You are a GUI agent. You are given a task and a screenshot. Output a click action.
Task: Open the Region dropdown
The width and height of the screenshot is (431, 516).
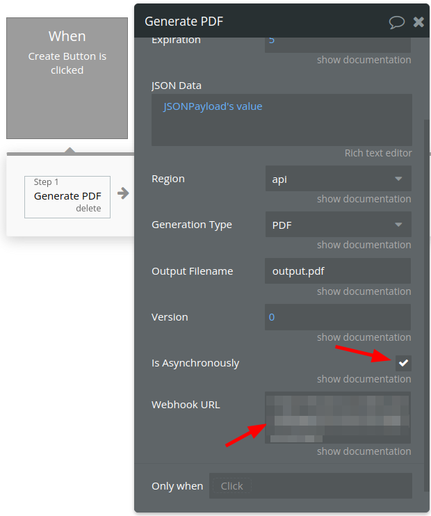coord(338,179)
